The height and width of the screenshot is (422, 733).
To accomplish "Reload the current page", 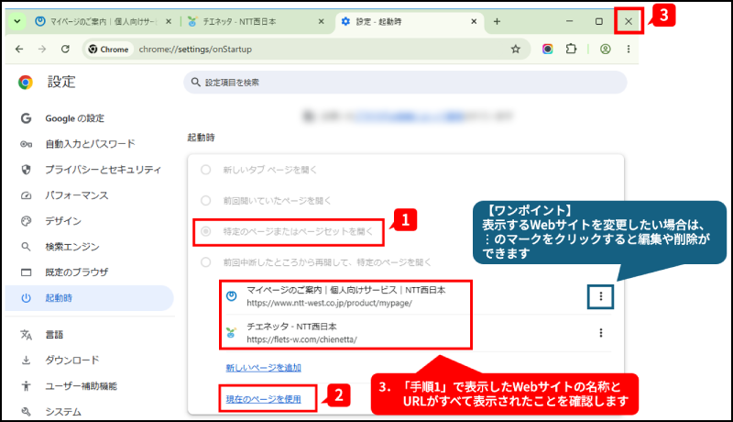I will tap(65, 50).
